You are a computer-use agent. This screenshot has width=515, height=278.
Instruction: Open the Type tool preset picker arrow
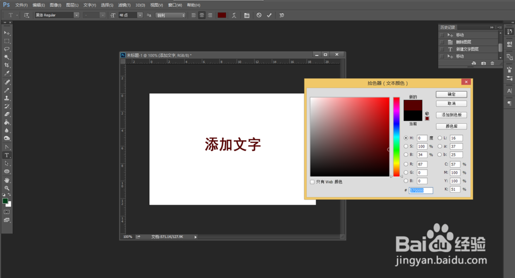coord(17,15)
